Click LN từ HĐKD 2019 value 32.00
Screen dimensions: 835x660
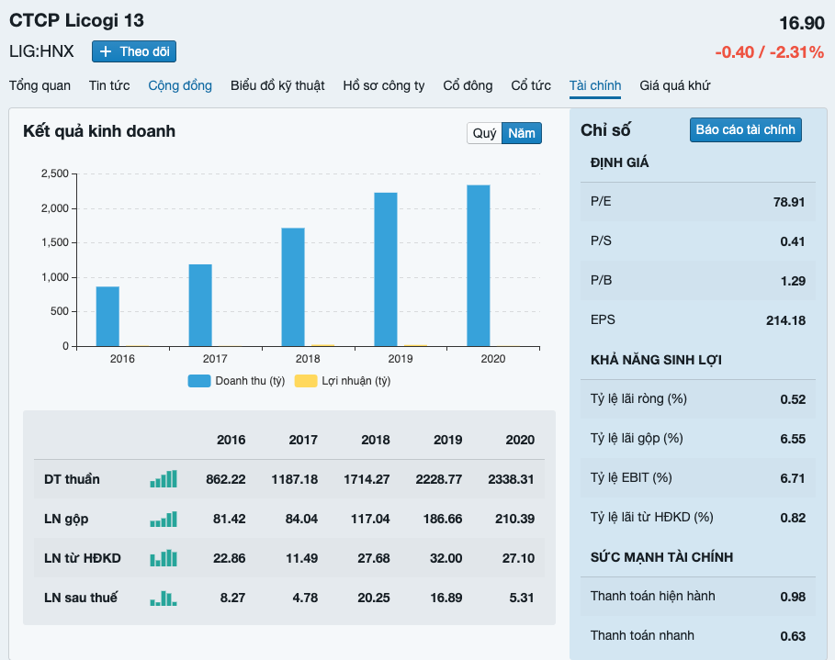point(446,558)
